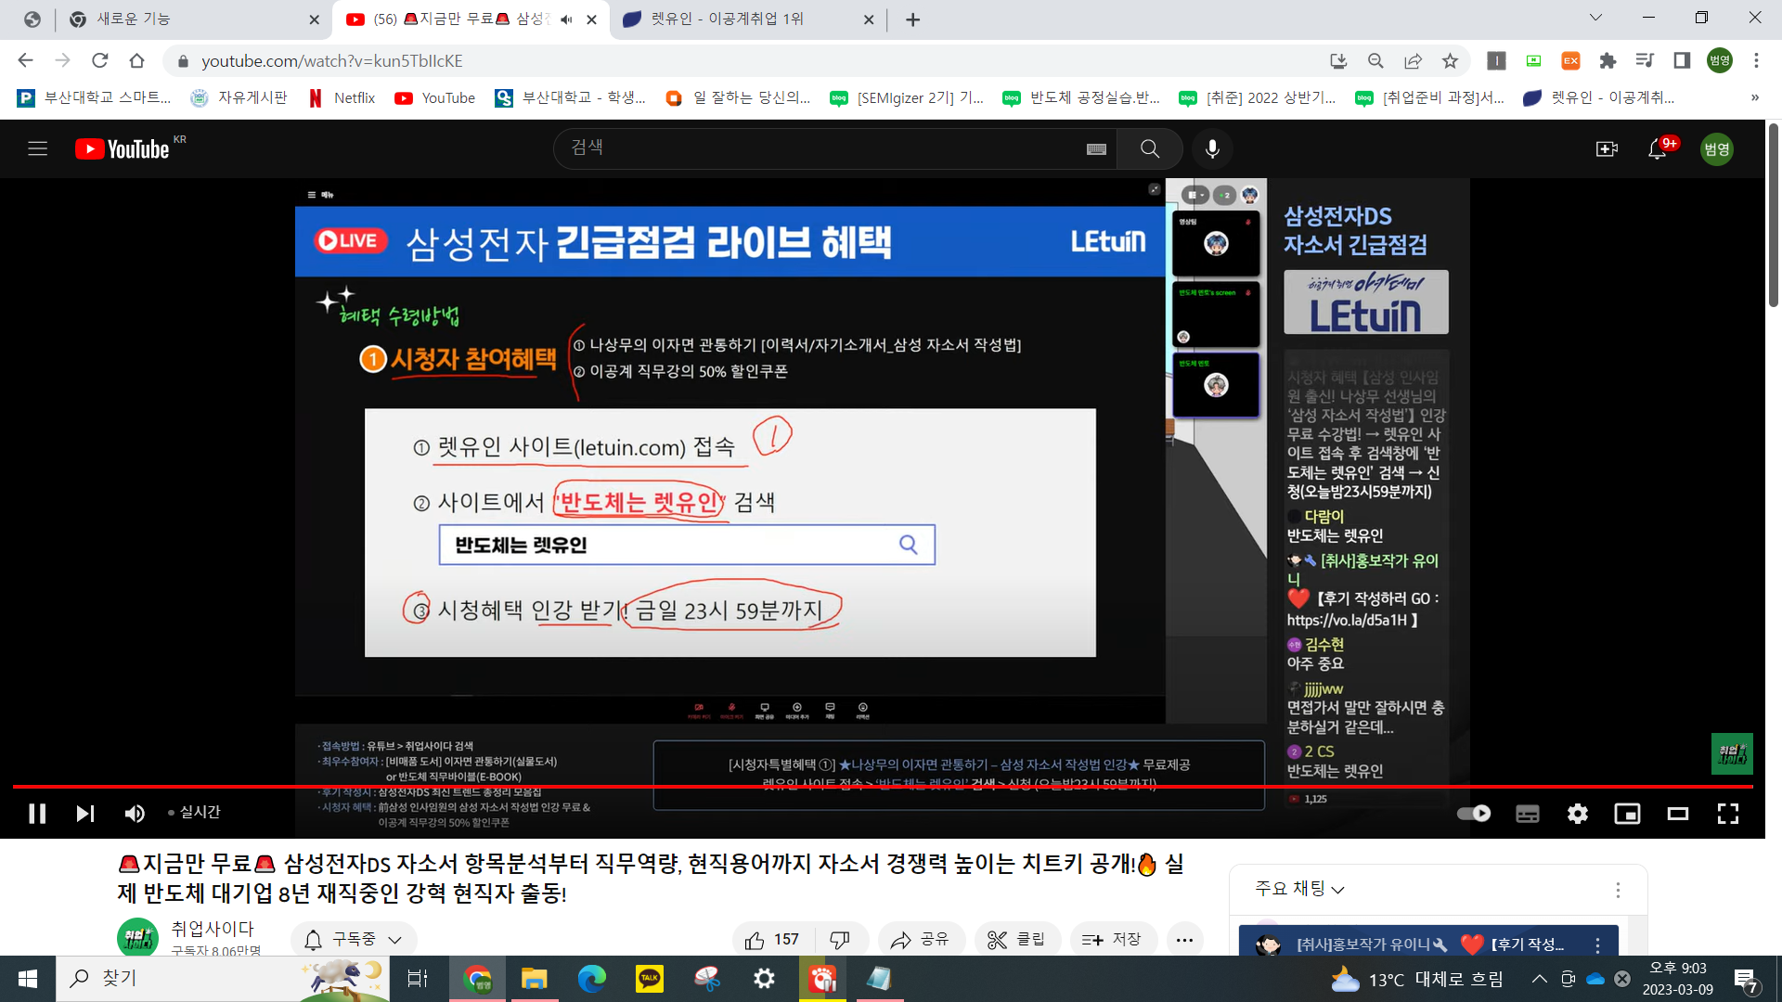Viewport: 1782px width, 1002px height.
Task: Toggle the autoplay switch
Action: click(1473, 814)
